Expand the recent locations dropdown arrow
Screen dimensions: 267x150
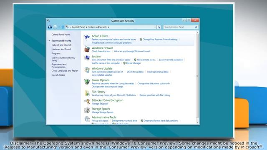tap(59, 27)
